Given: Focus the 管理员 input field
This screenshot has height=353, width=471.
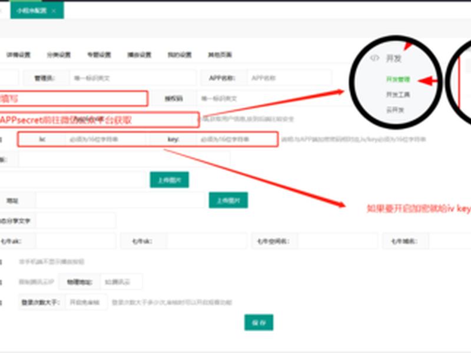Looking at the screenshot, I should click(133, 78).
